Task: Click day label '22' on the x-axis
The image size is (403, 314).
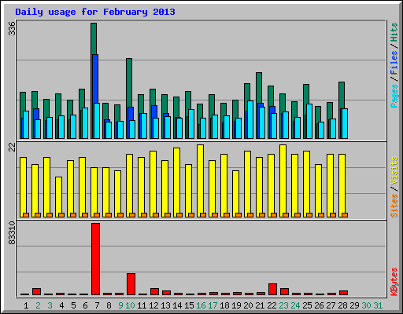Action: (272, 305)
